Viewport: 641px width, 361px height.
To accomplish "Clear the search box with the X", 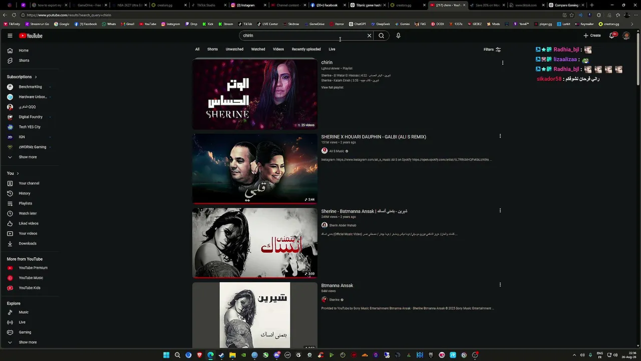I will click(370, 36).
